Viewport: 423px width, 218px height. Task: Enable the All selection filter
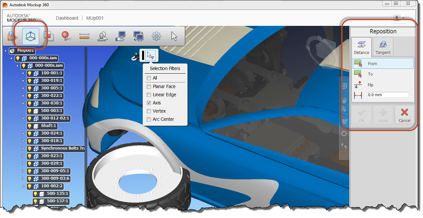(149, 78)
